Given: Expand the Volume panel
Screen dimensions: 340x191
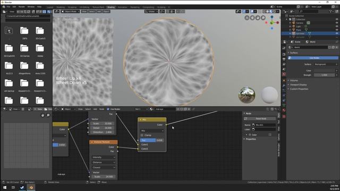Looking at the screenshot, I should click(294, 80).
